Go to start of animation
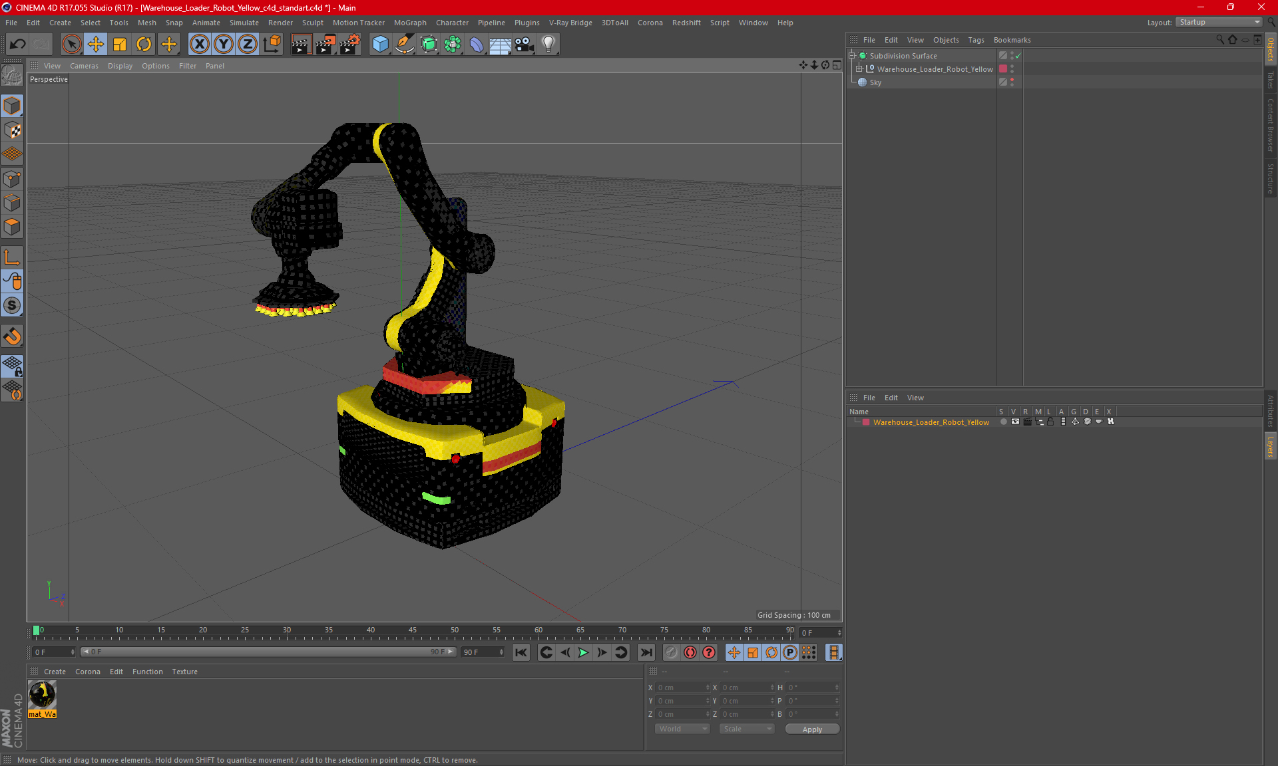 521,652
